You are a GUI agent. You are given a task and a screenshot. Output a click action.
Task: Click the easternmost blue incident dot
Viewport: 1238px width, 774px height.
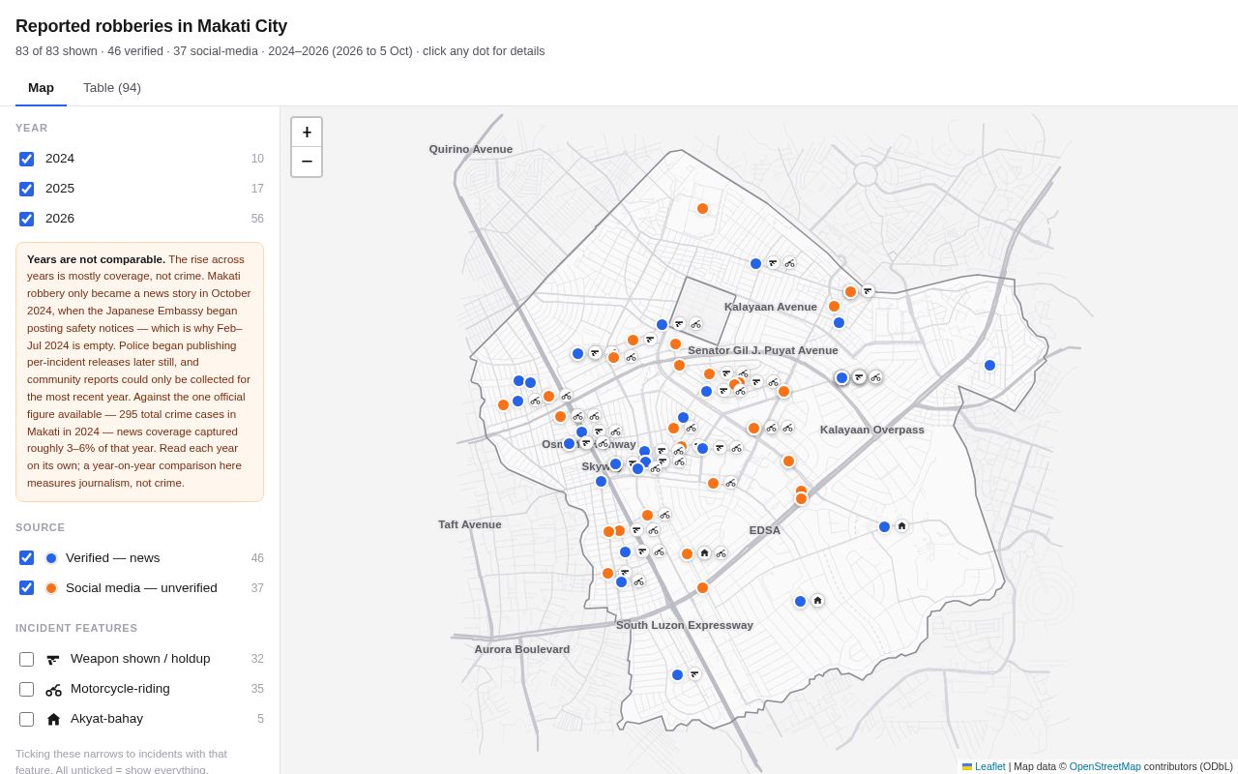click(989, 365)
